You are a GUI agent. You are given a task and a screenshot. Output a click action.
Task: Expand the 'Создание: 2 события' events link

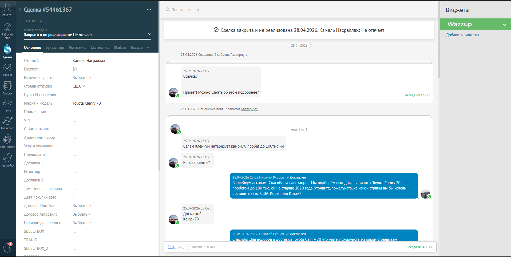point(239,55)
